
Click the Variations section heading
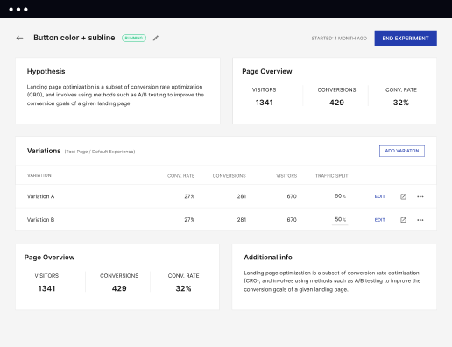44,151
